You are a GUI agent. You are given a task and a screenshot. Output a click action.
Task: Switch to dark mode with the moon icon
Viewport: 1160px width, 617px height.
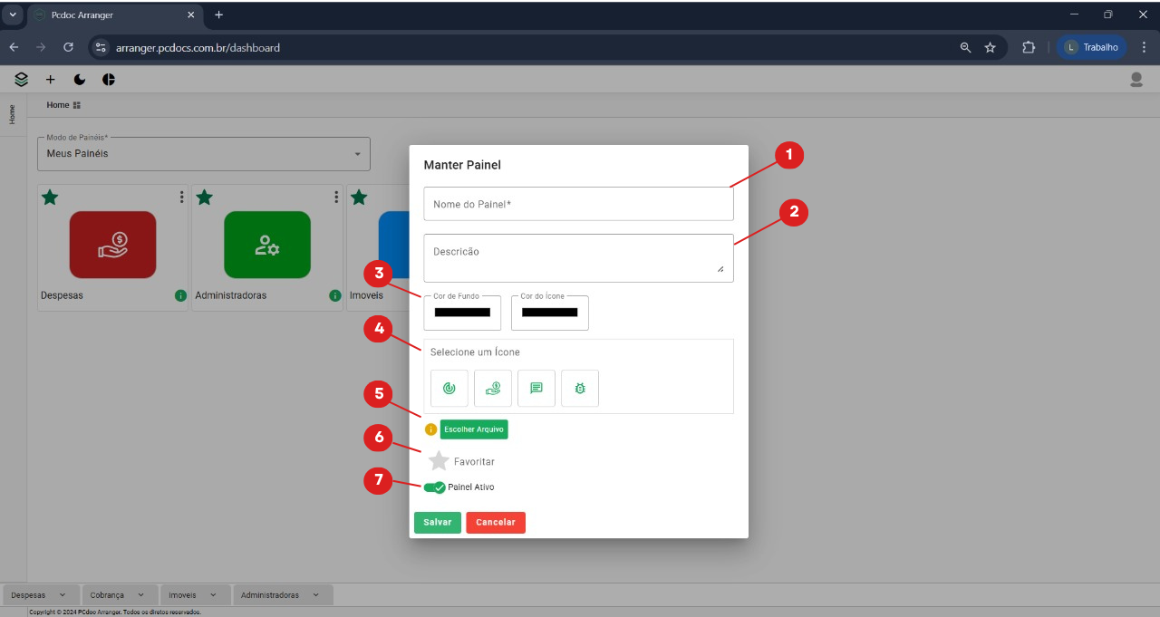point(80,80)
